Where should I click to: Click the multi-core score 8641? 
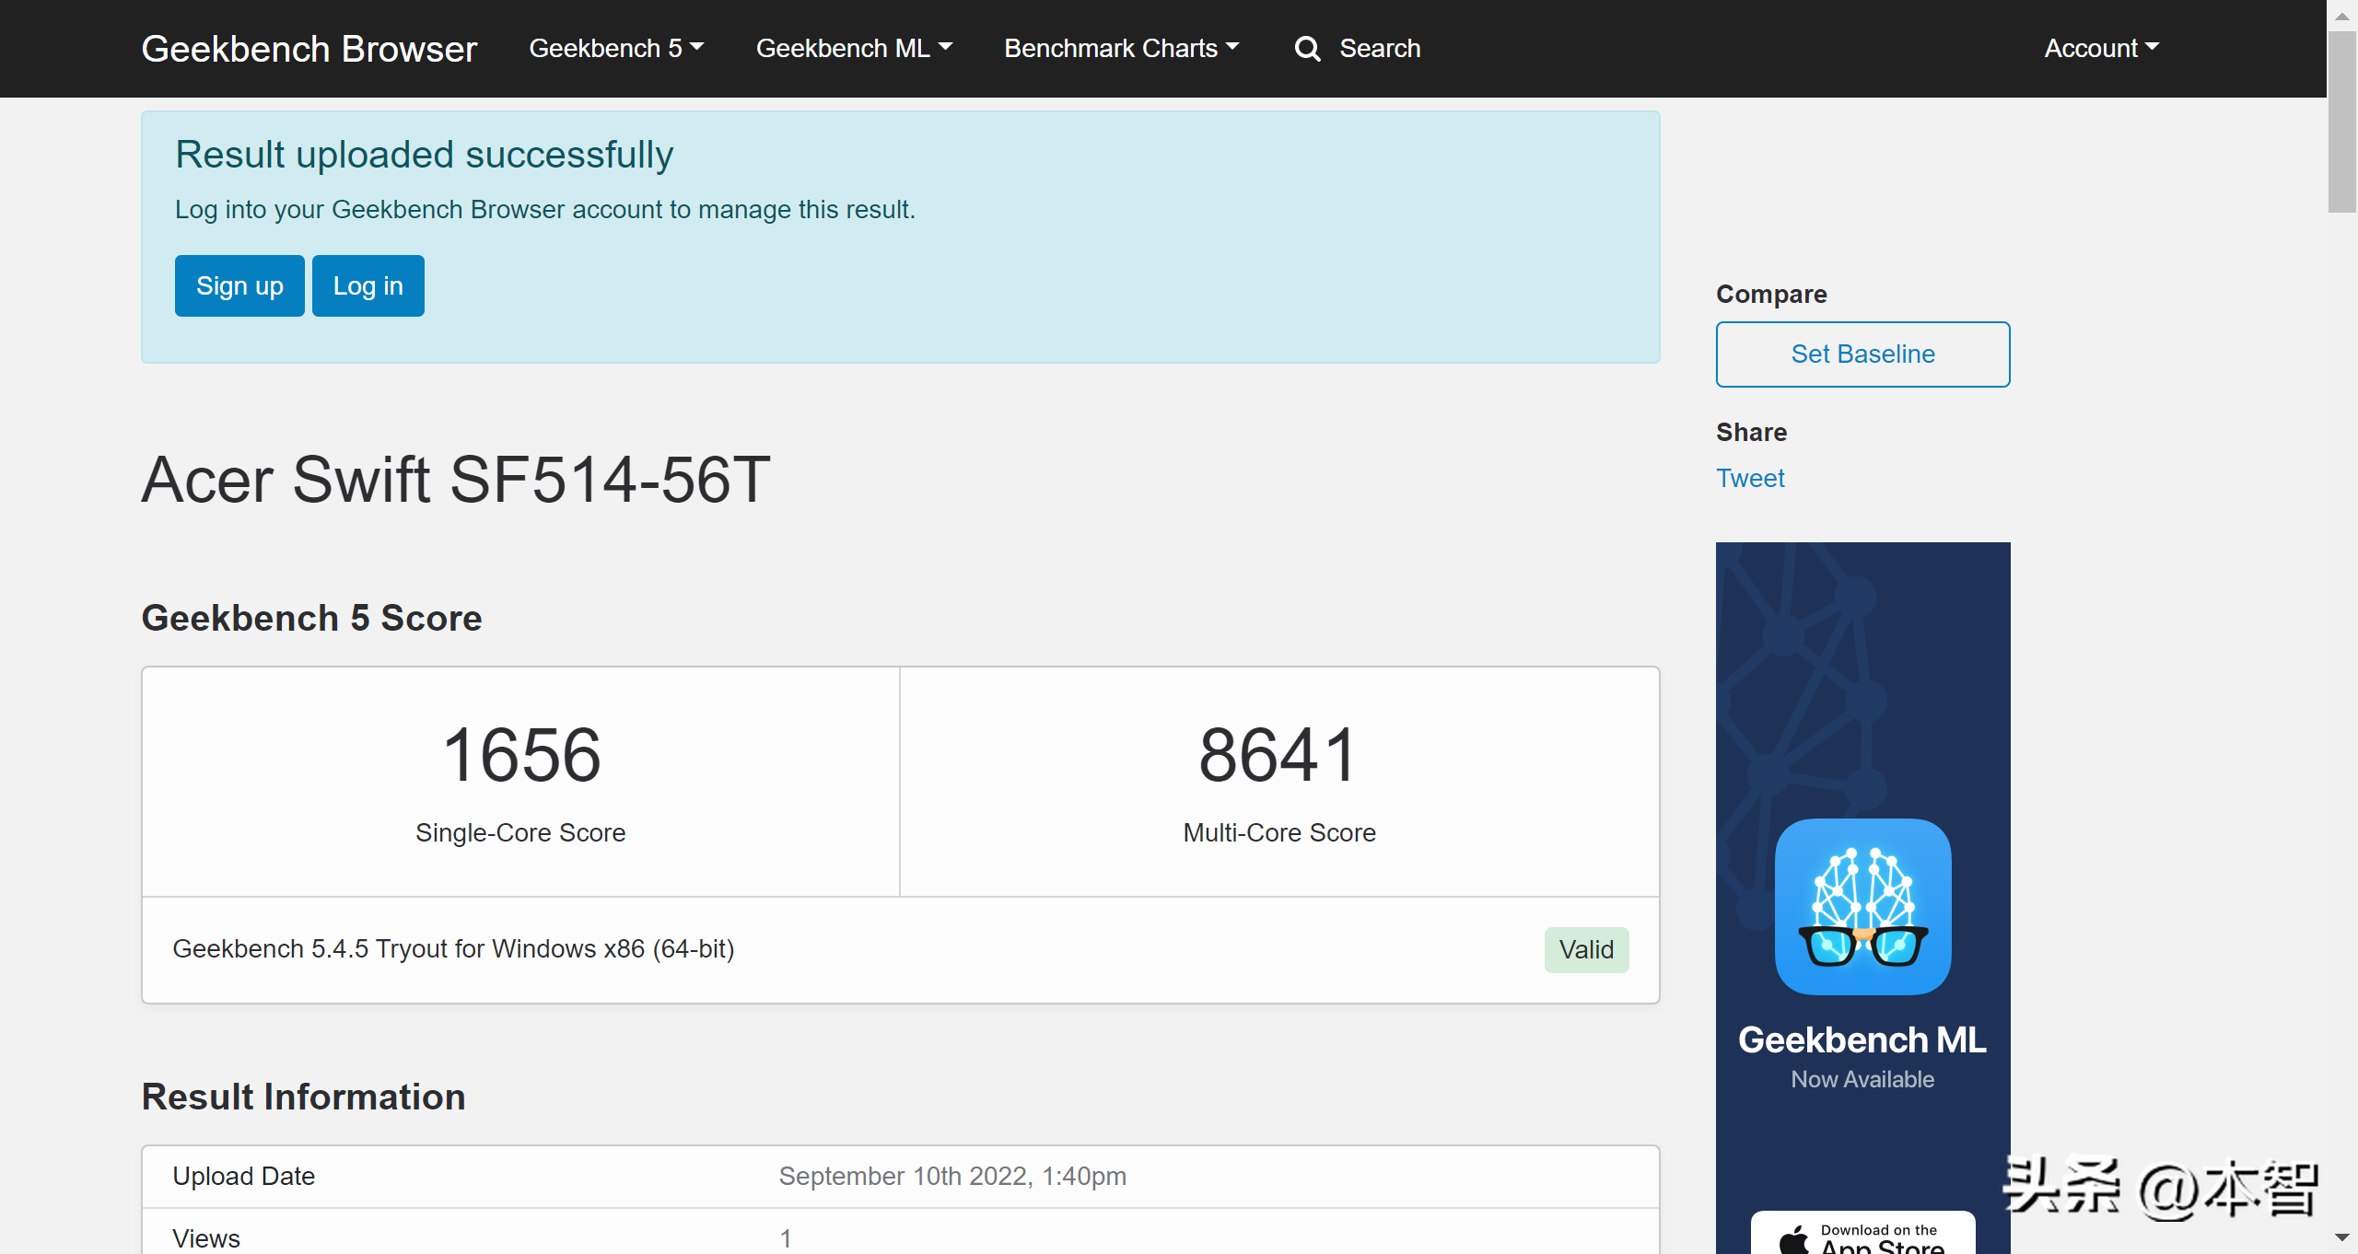[x=1278, y=755]
